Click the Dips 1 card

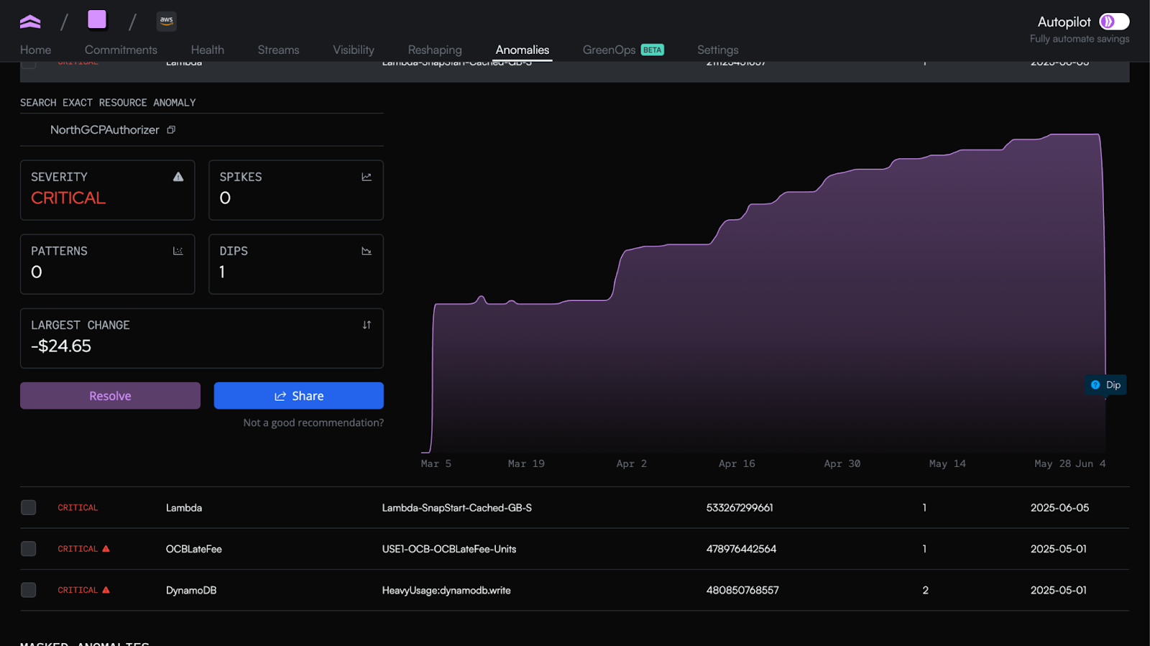point(296,264)
